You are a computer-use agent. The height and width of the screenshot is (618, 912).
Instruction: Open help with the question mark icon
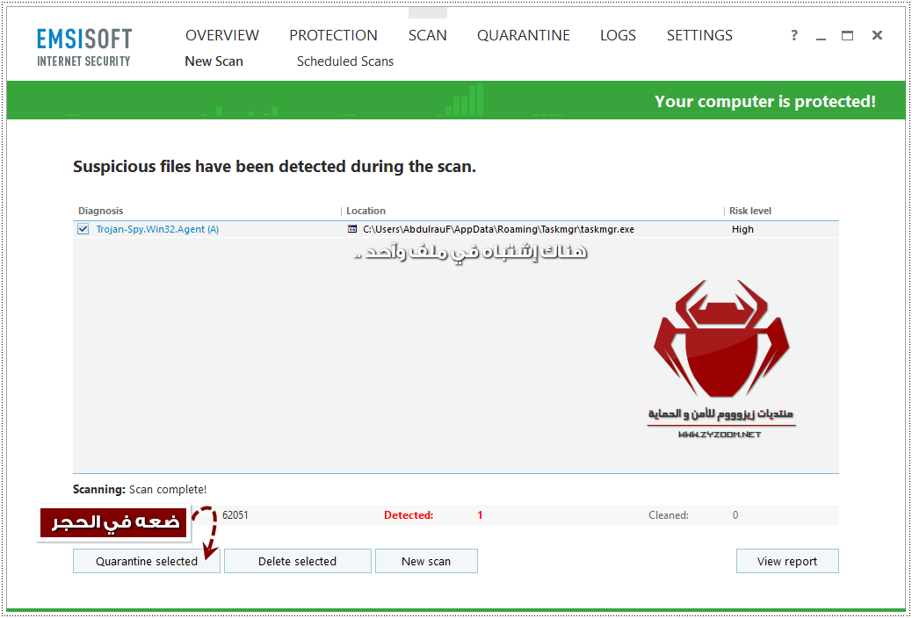click(x=794, y=35)
